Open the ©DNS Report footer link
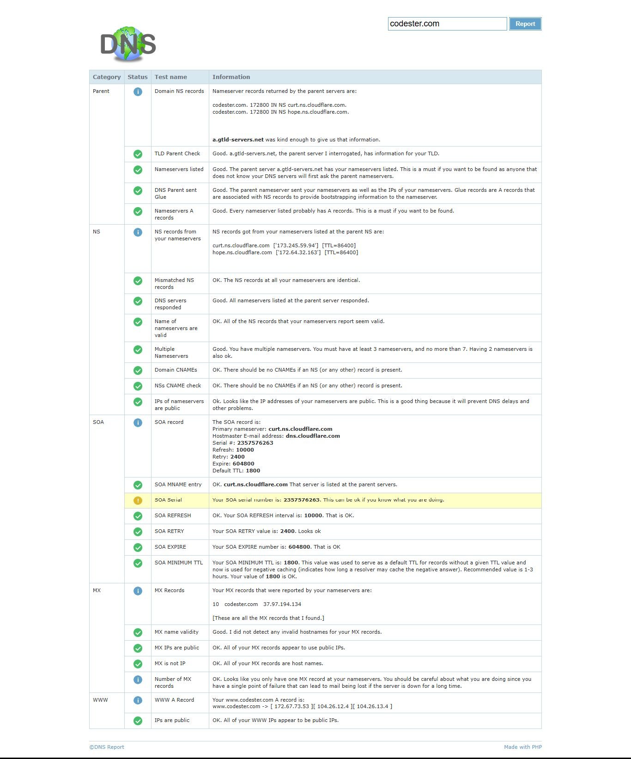 pyautogui.click(x=107, y=747)
